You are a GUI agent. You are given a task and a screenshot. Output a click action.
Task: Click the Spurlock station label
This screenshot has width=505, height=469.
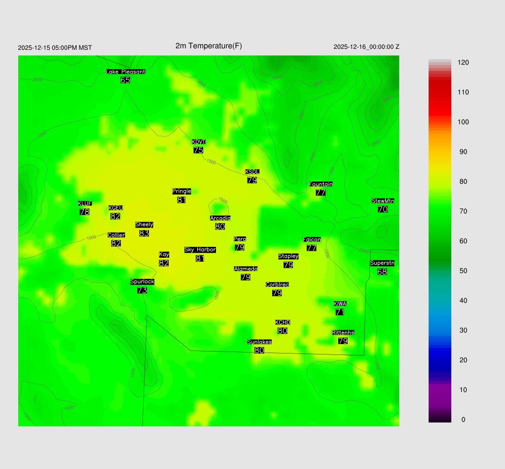[x=142, y=282]
